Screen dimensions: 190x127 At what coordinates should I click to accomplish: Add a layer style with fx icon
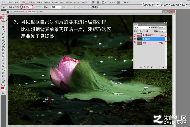coord(145,67)
